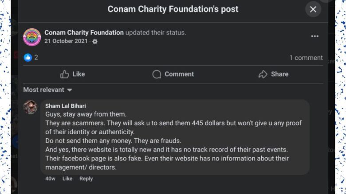Image resolution: width=346 pixels, height=194 pixels.
Task: Open Sham Lal Bihari's profile name link
Action: click(65, 106)
